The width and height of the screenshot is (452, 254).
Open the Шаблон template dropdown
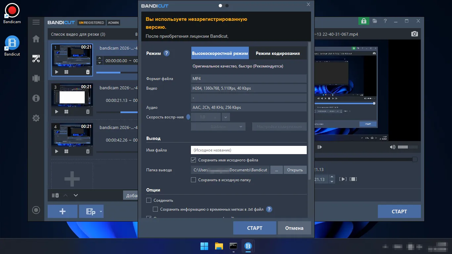click(218, 126)
